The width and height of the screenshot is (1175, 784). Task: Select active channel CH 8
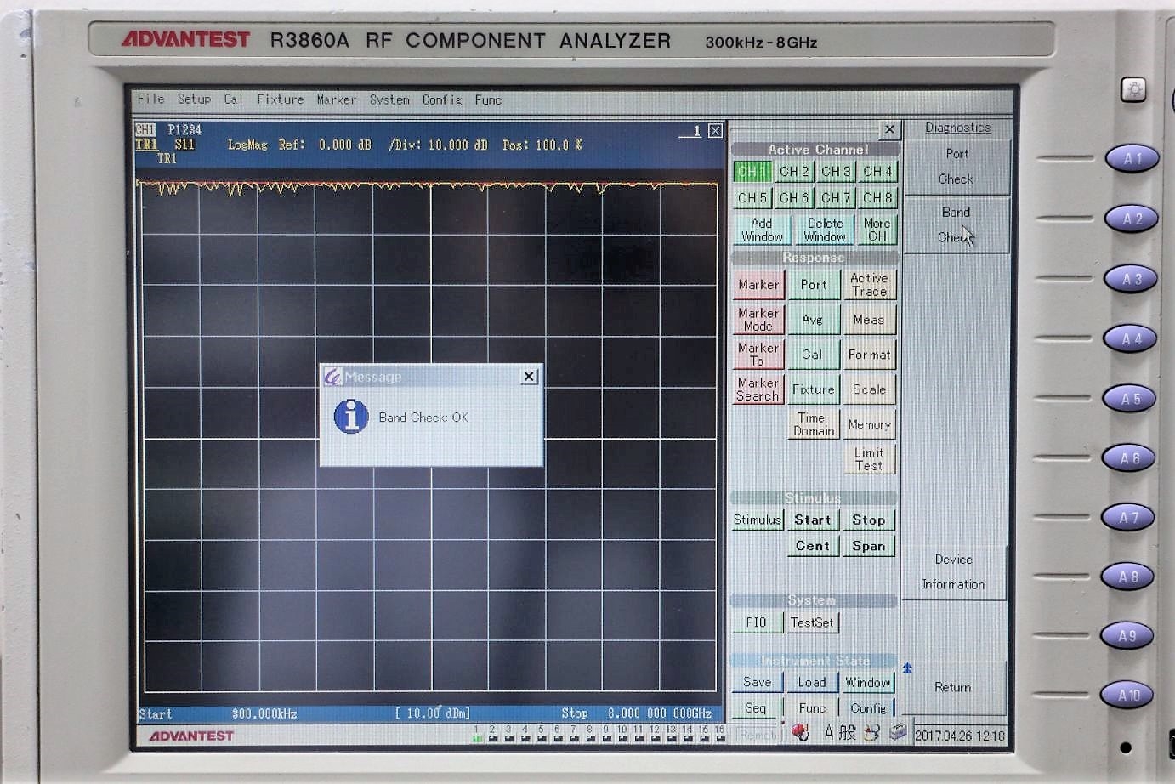pos(877,197)
